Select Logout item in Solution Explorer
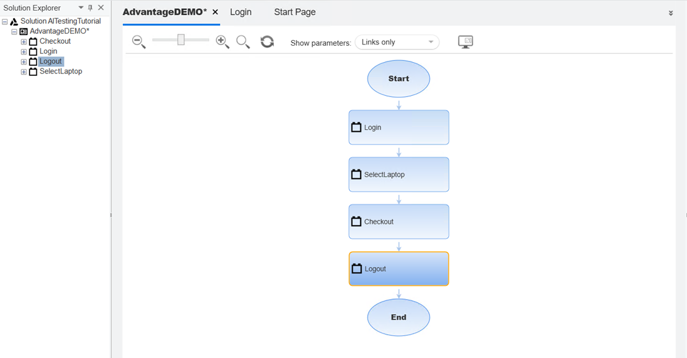 (x=51, y=61)
